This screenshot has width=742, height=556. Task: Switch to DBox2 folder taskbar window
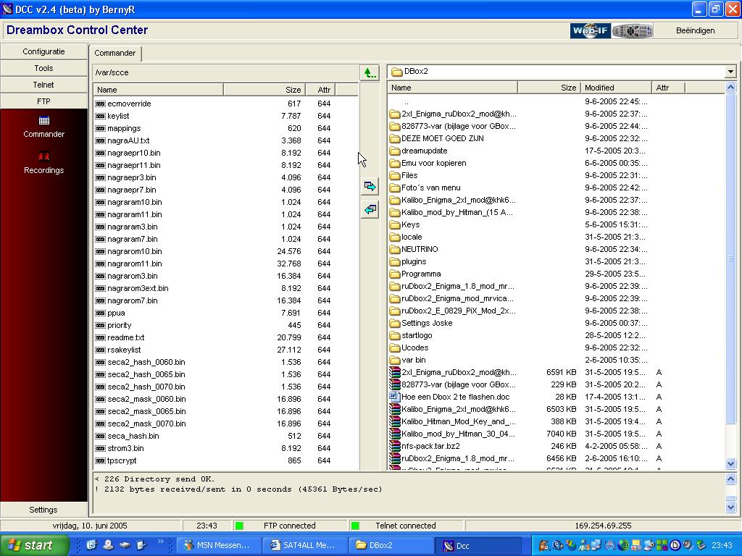pos(391,545)
